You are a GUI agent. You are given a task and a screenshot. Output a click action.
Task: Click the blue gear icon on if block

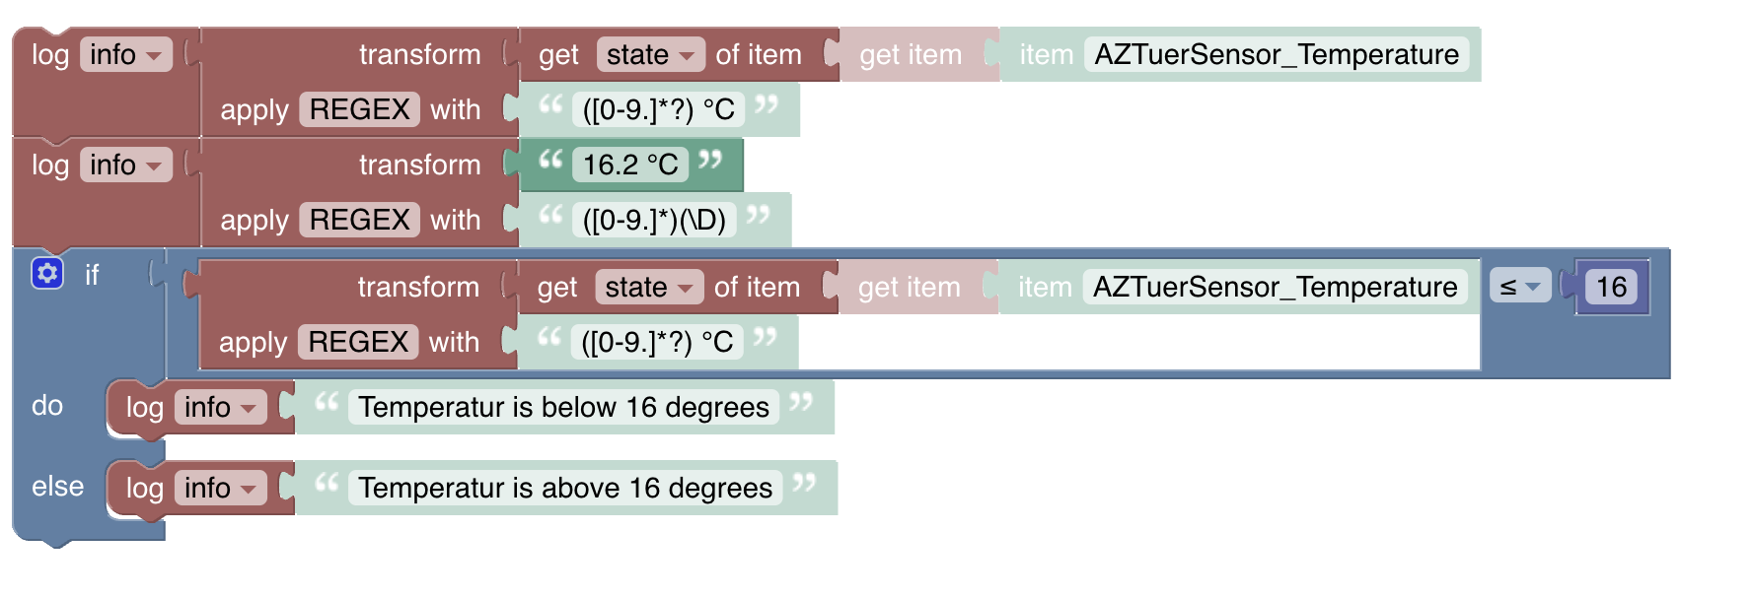click(47, 273)
